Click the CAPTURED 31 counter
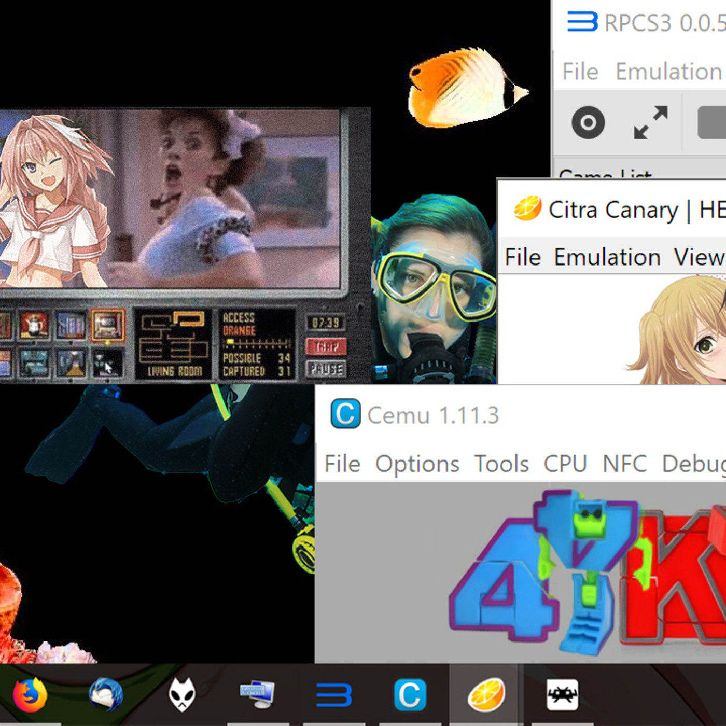 pos(257,371)
